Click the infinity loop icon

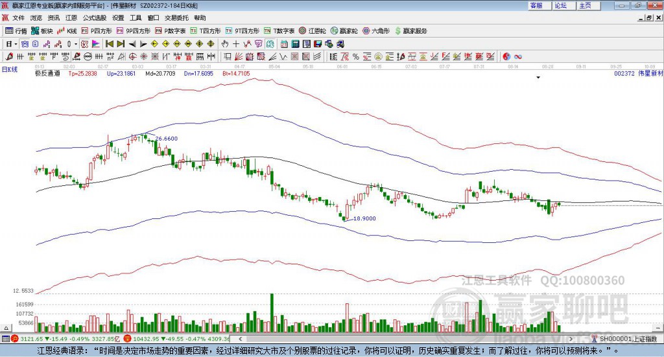click(518, 56)
